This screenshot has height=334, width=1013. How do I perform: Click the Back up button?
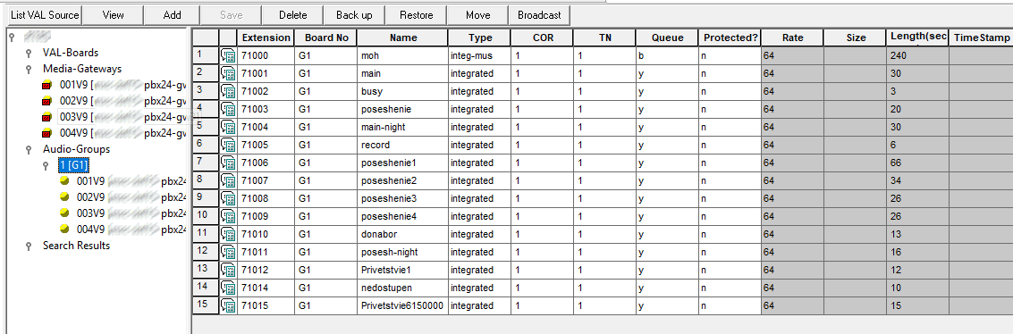pos(355,15)
